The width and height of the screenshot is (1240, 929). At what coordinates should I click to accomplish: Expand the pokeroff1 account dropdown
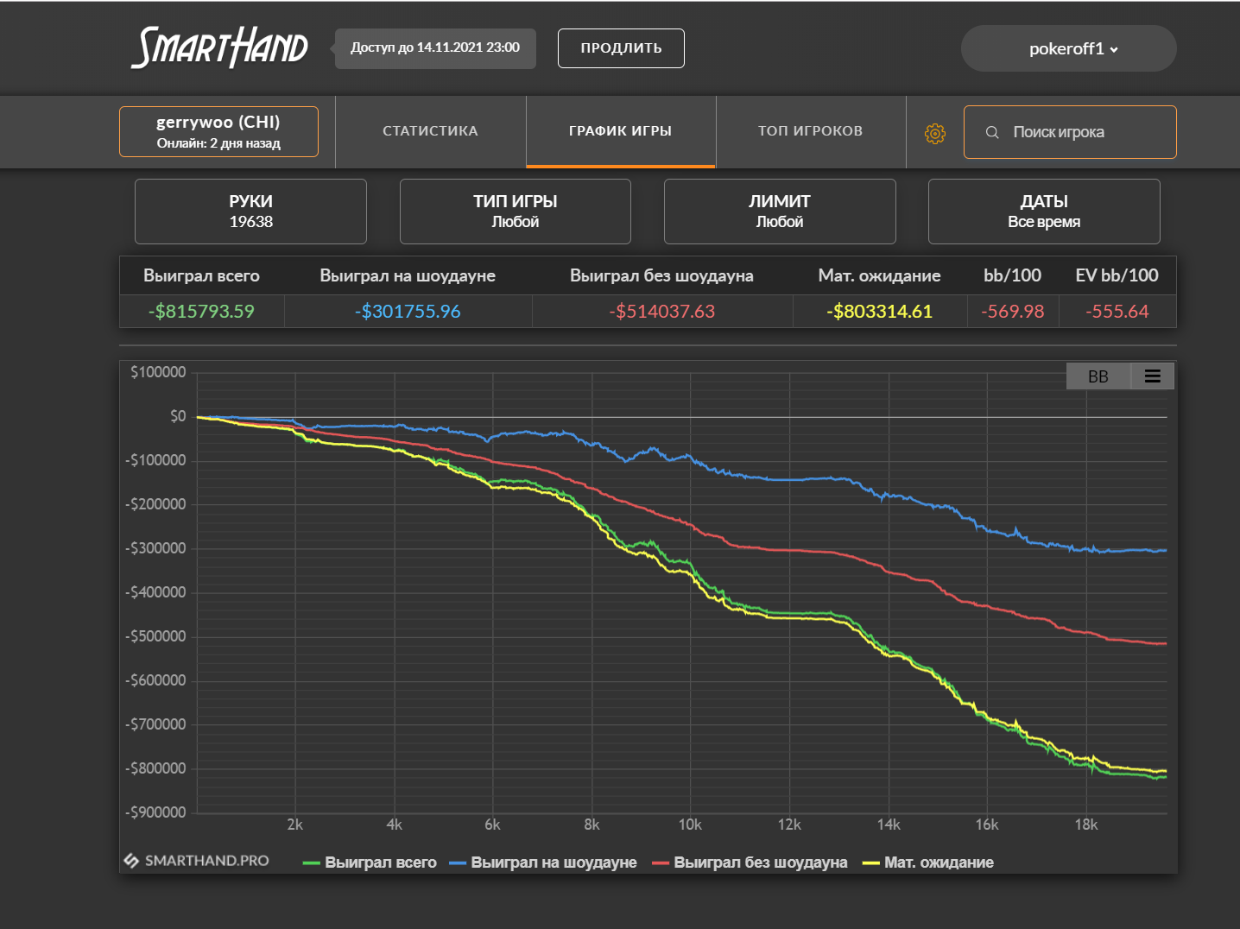click(1068, 48)
